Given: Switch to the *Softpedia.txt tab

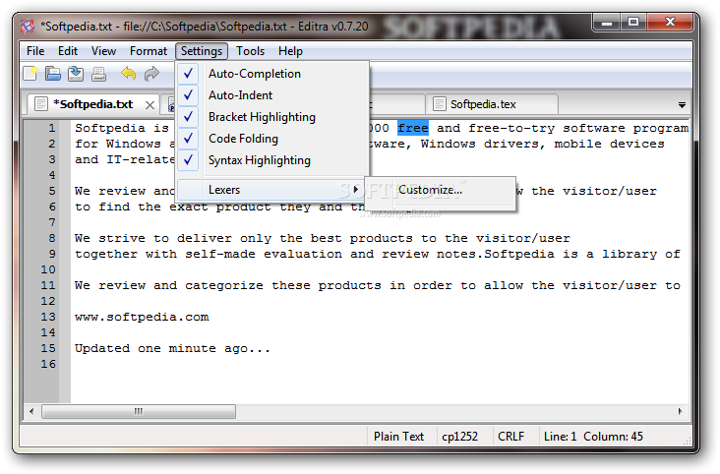Looking at the screenshot, I should click(93, 104).
